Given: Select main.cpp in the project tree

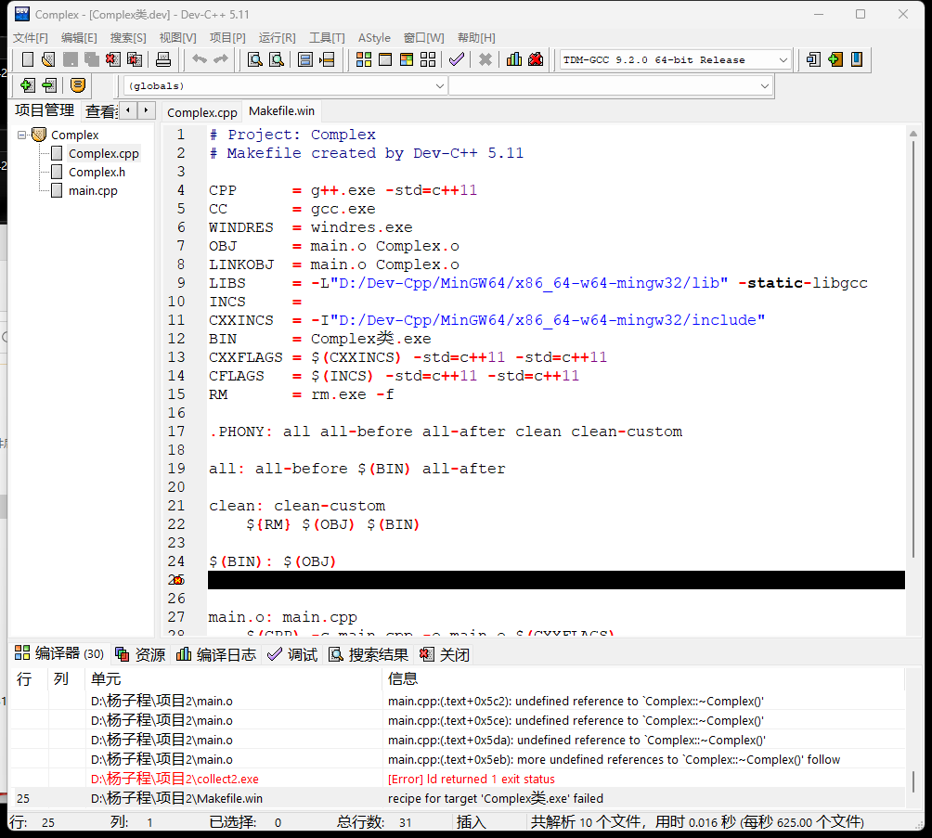Looking at the screenshot, I should tap(93, 190).
